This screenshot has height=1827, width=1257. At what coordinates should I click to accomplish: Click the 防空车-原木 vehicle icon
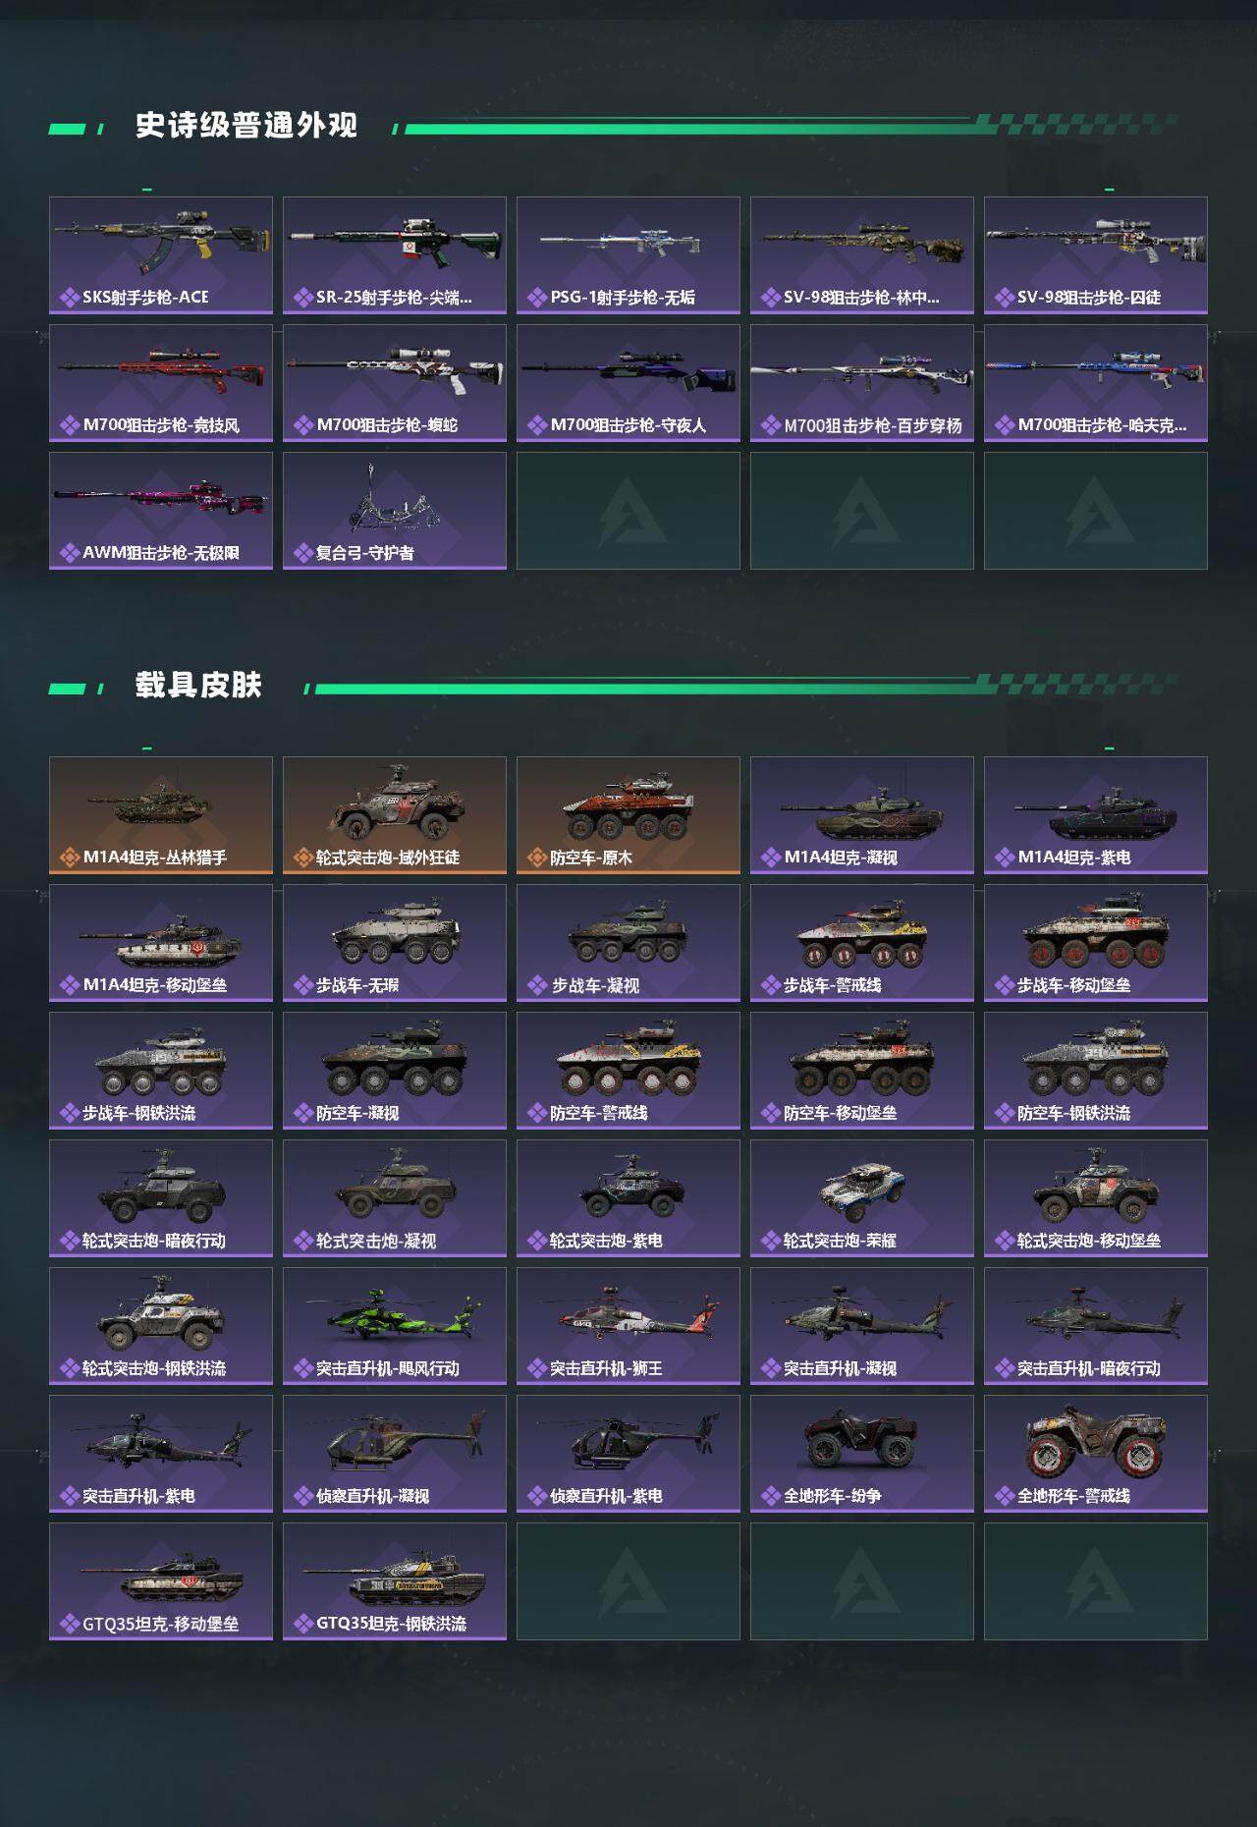[628, 807]
